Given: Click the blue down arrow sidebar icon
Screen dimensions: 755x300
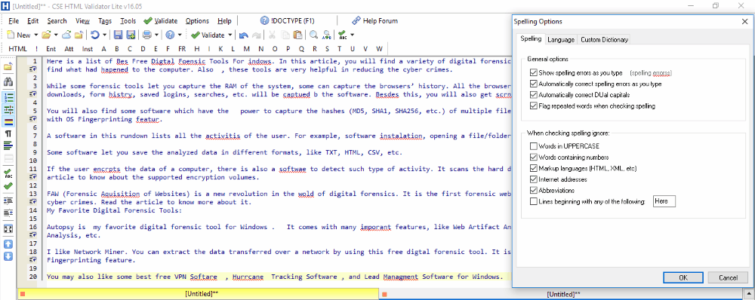Looking at the screenshot, I should [8, 256].
